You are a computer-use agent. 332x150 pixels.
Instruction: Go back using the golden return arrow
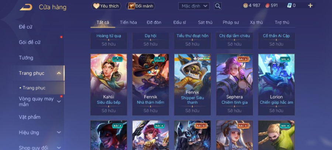pyautogui.click(x=26, y=7)
